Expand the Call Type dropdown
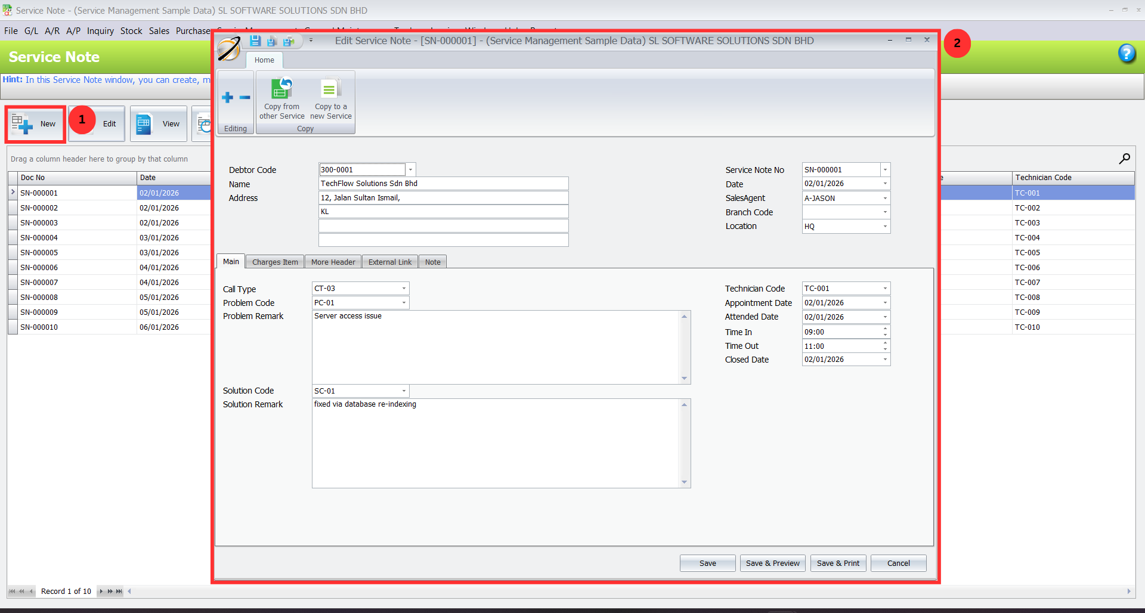The image size is (1145, 613). [404, 289]
